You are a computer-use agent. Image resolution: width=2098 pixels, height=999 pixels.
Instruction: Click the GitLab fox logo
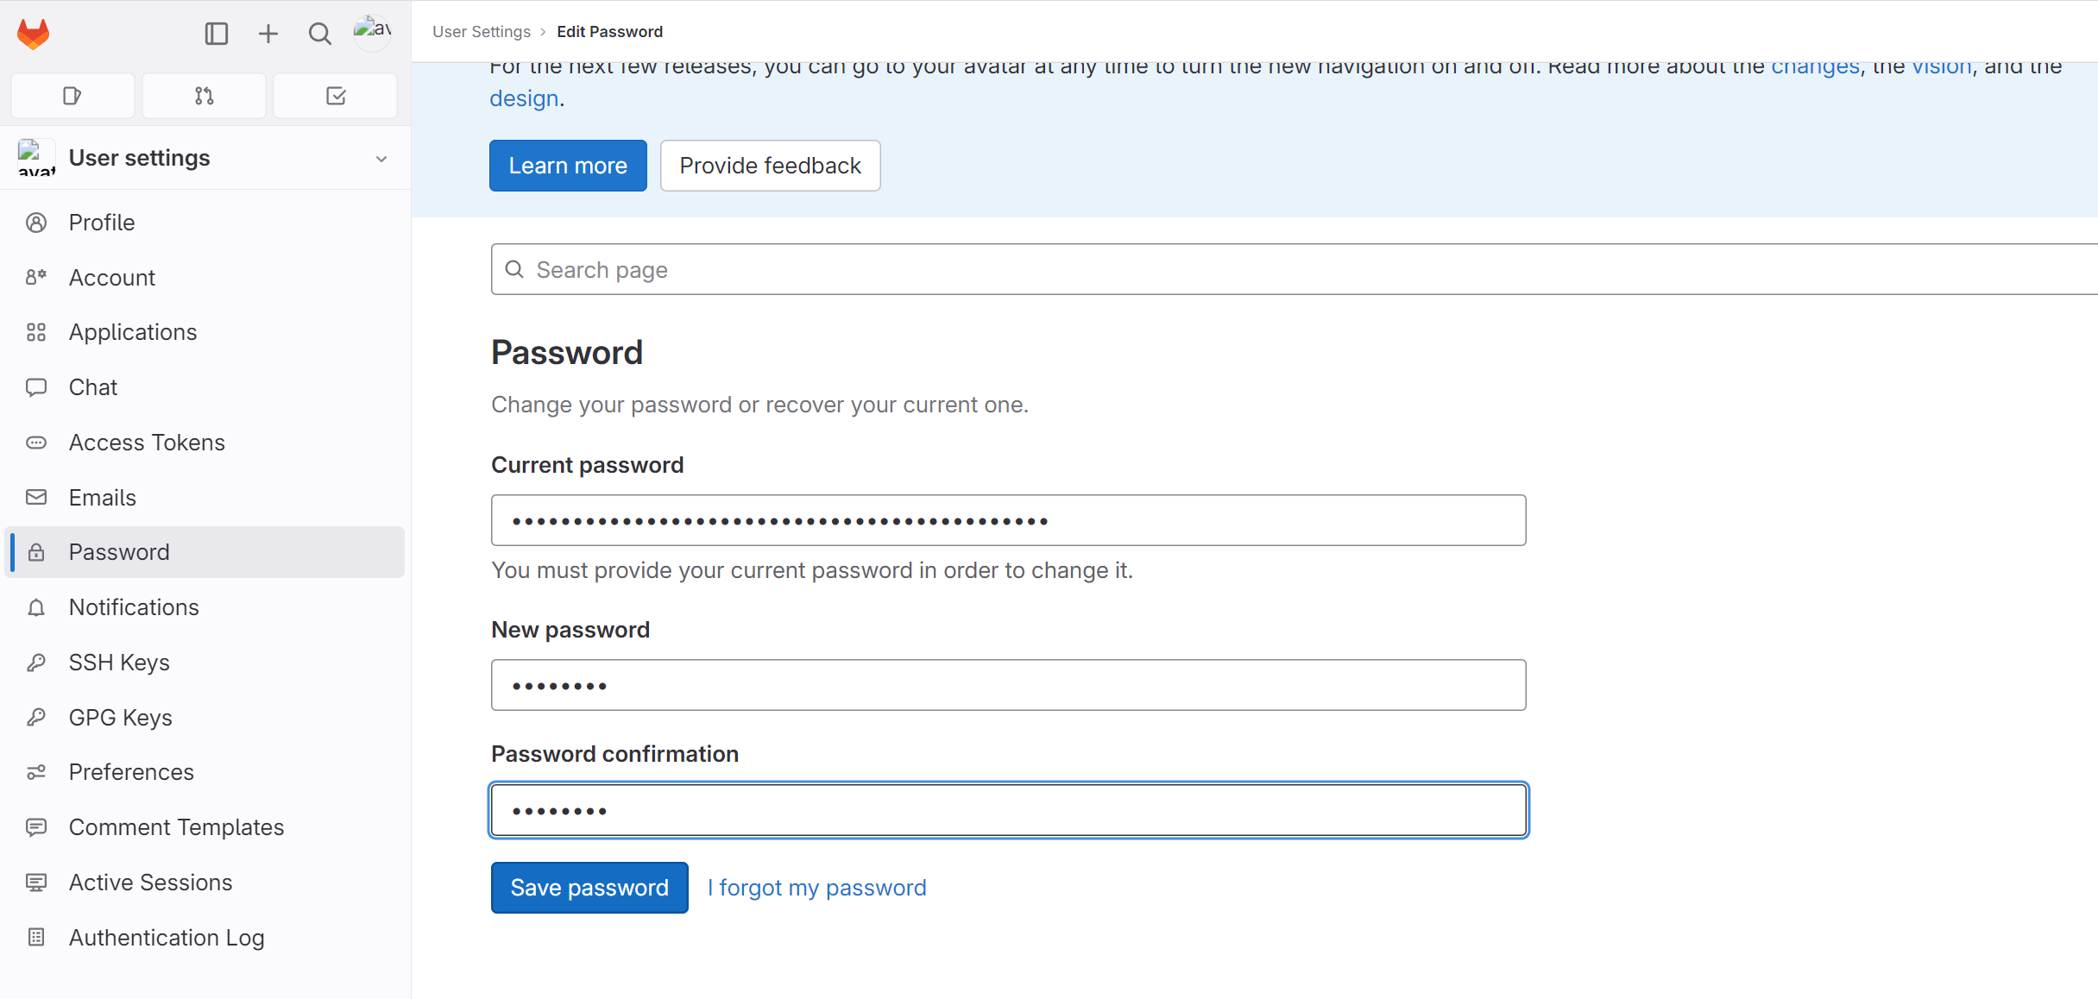(34, 34)
